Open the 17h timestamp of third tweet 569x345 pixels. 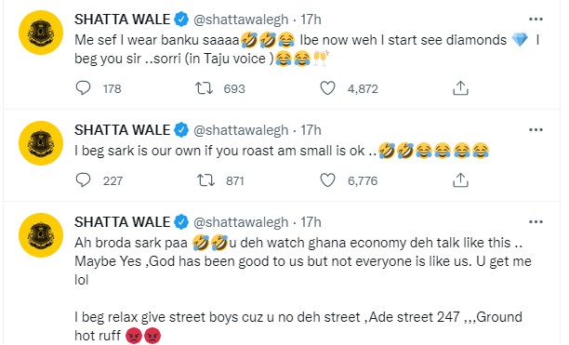[311, 222]
